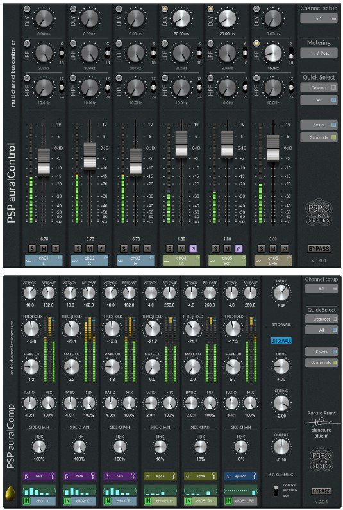The width and height of the screenshot is (343, 510).
Task: Open the 5.1 Channel setup dropdown in auralControl
Action: click(x=319, y=19)
